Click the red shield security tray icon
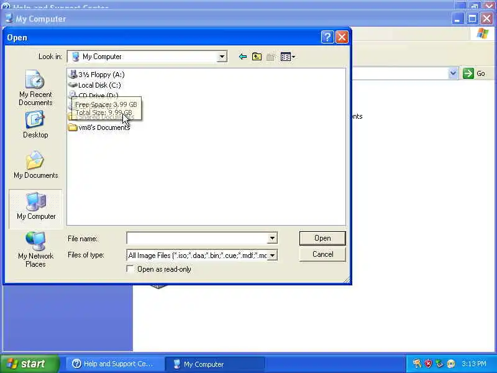 point(428,364)
